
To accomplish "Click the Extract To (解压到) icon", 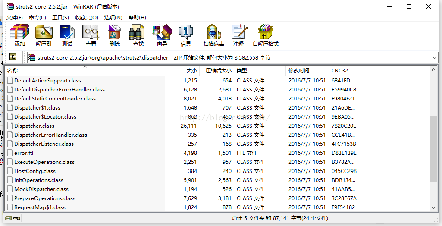I will [44, 35].
